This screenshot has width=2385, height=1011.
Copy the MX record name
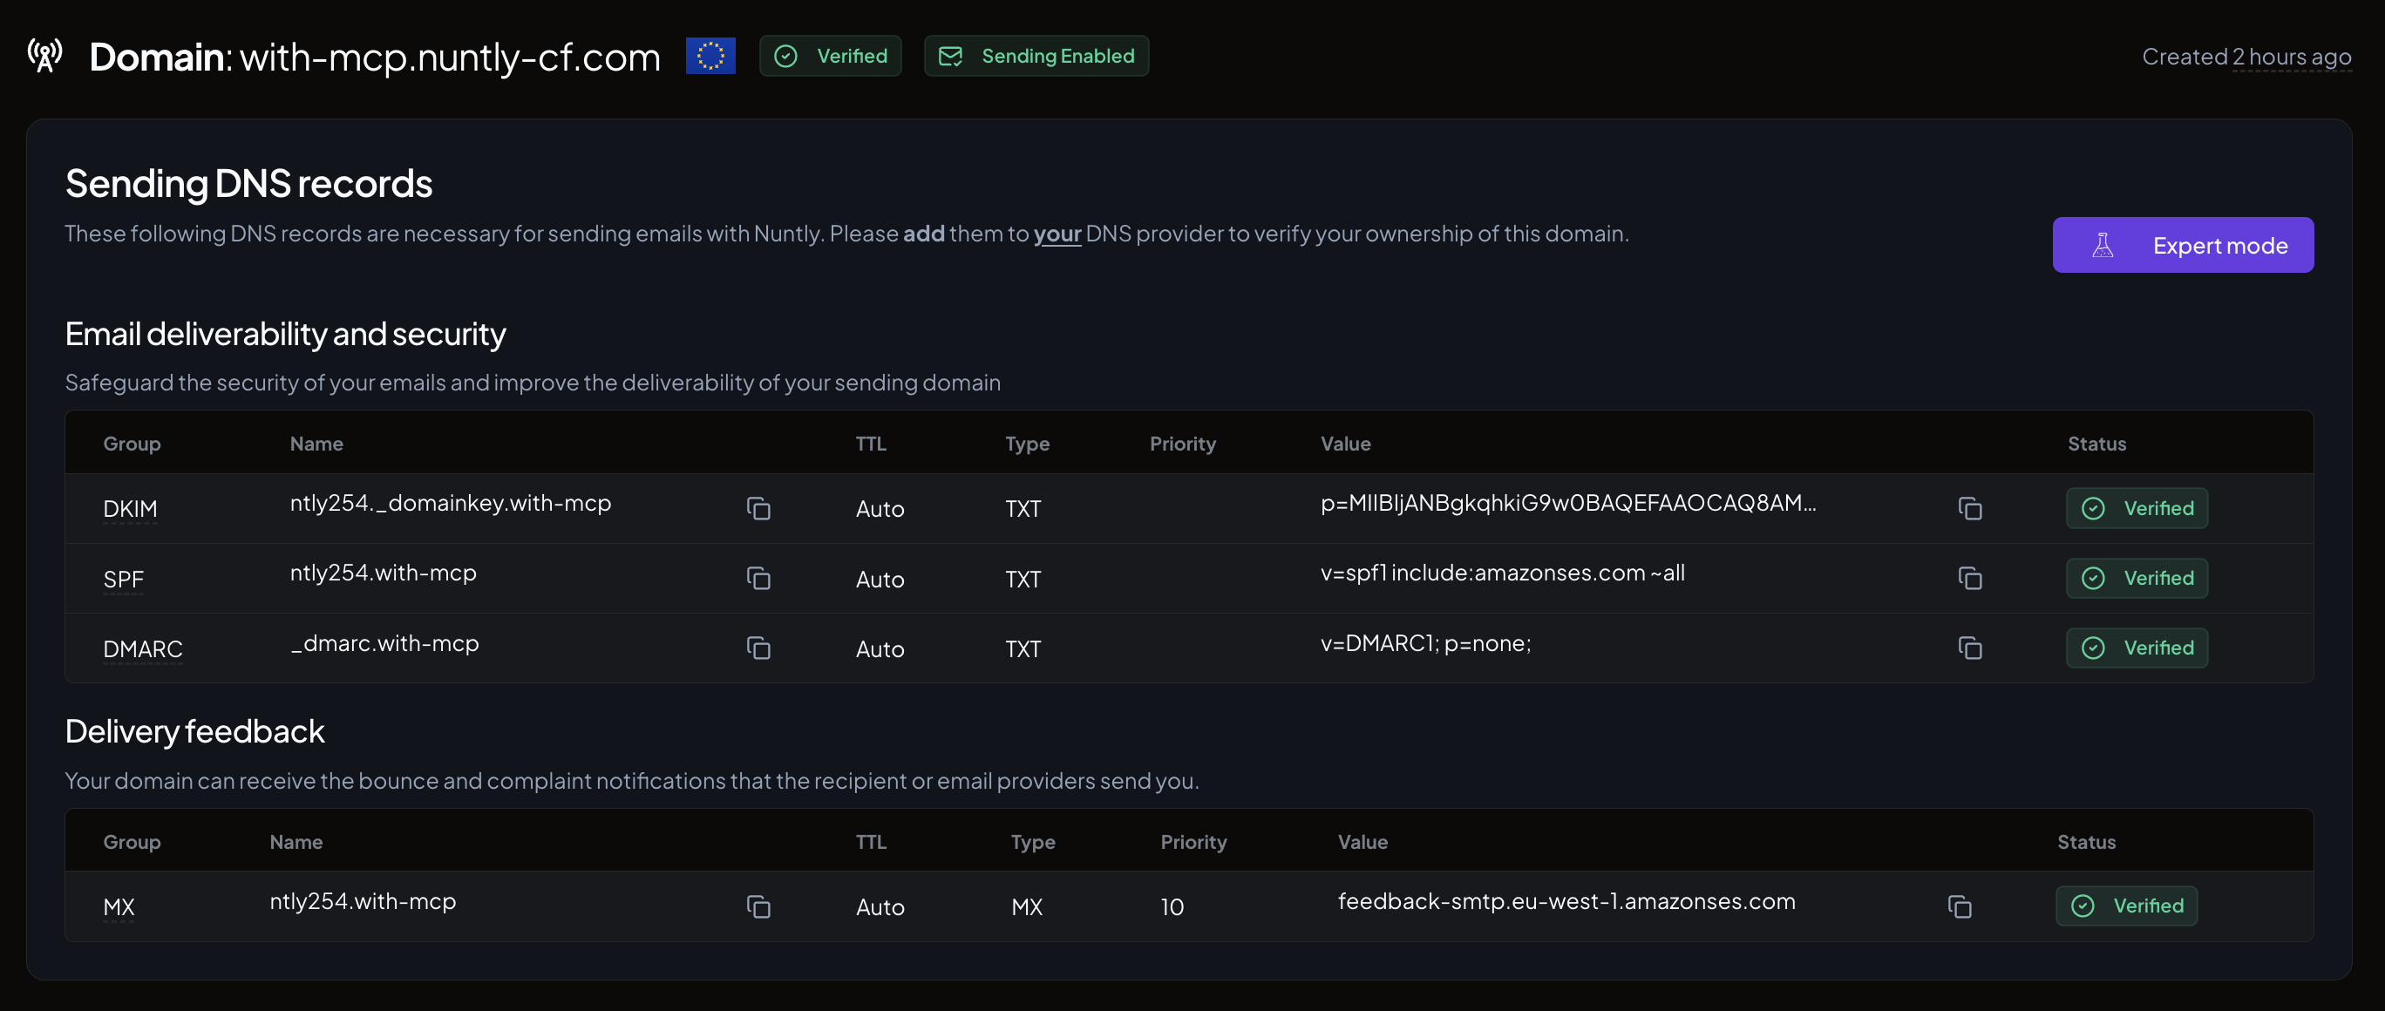tap(758, 906)
